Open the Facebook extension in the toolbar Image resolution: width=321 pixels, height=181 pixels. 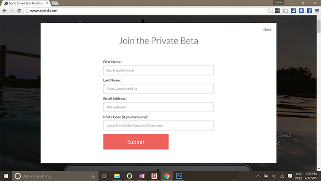tap(309, 10)
